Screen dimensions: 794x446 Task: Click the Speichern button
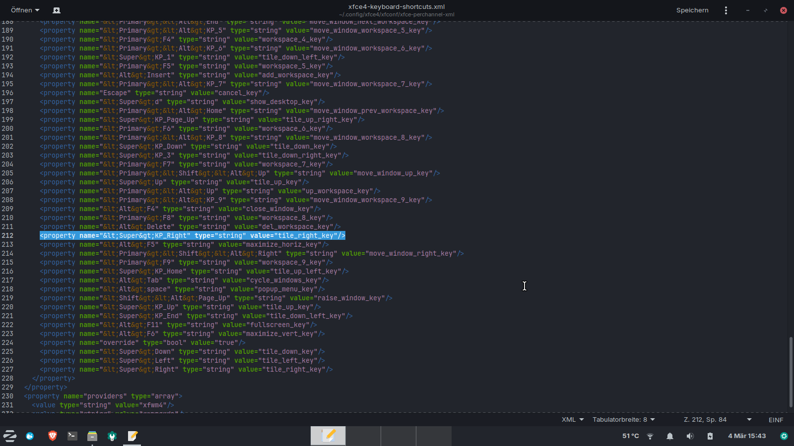[x=692, y=10]
